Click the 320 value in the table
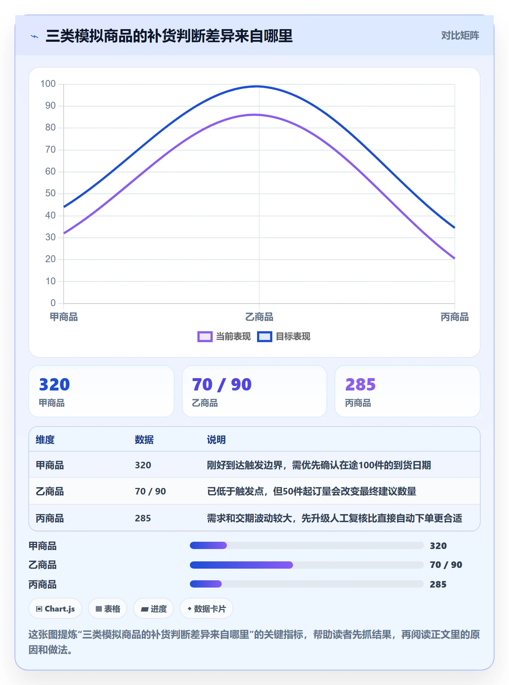This screenshot has height=685, width=509. tap(143, 465)
